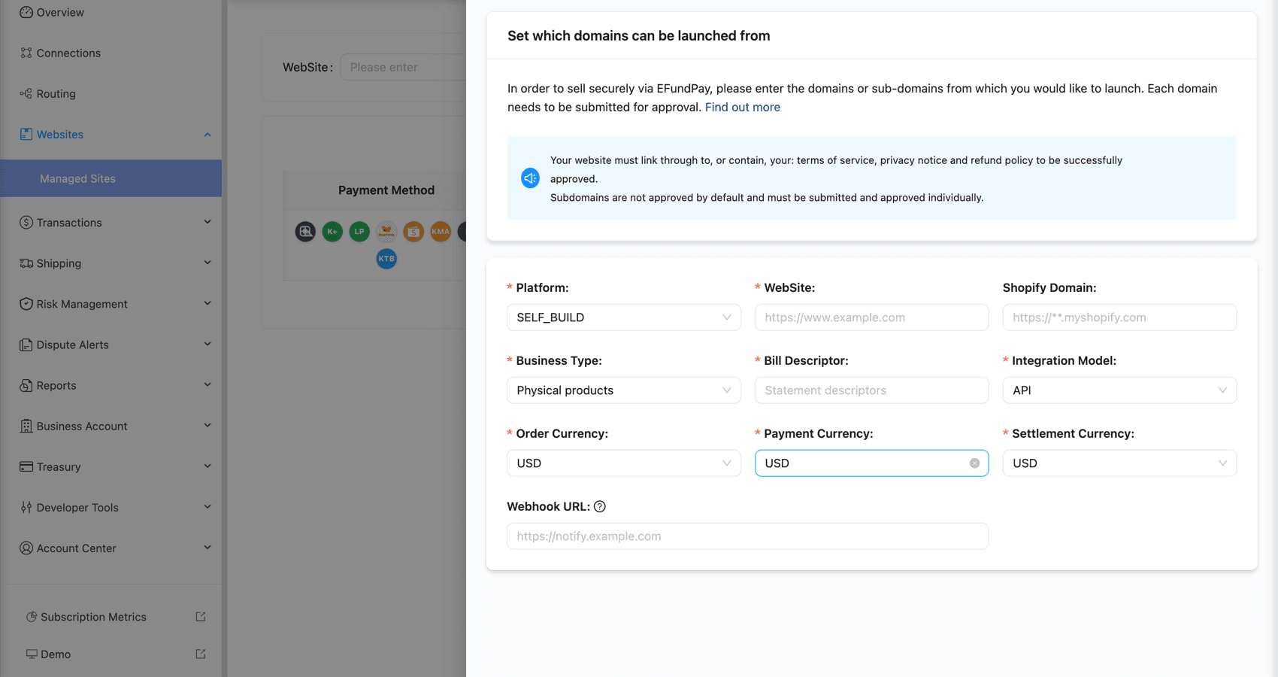
Task: Expand the Treasury menu chevron
Action: coord(207,466)
